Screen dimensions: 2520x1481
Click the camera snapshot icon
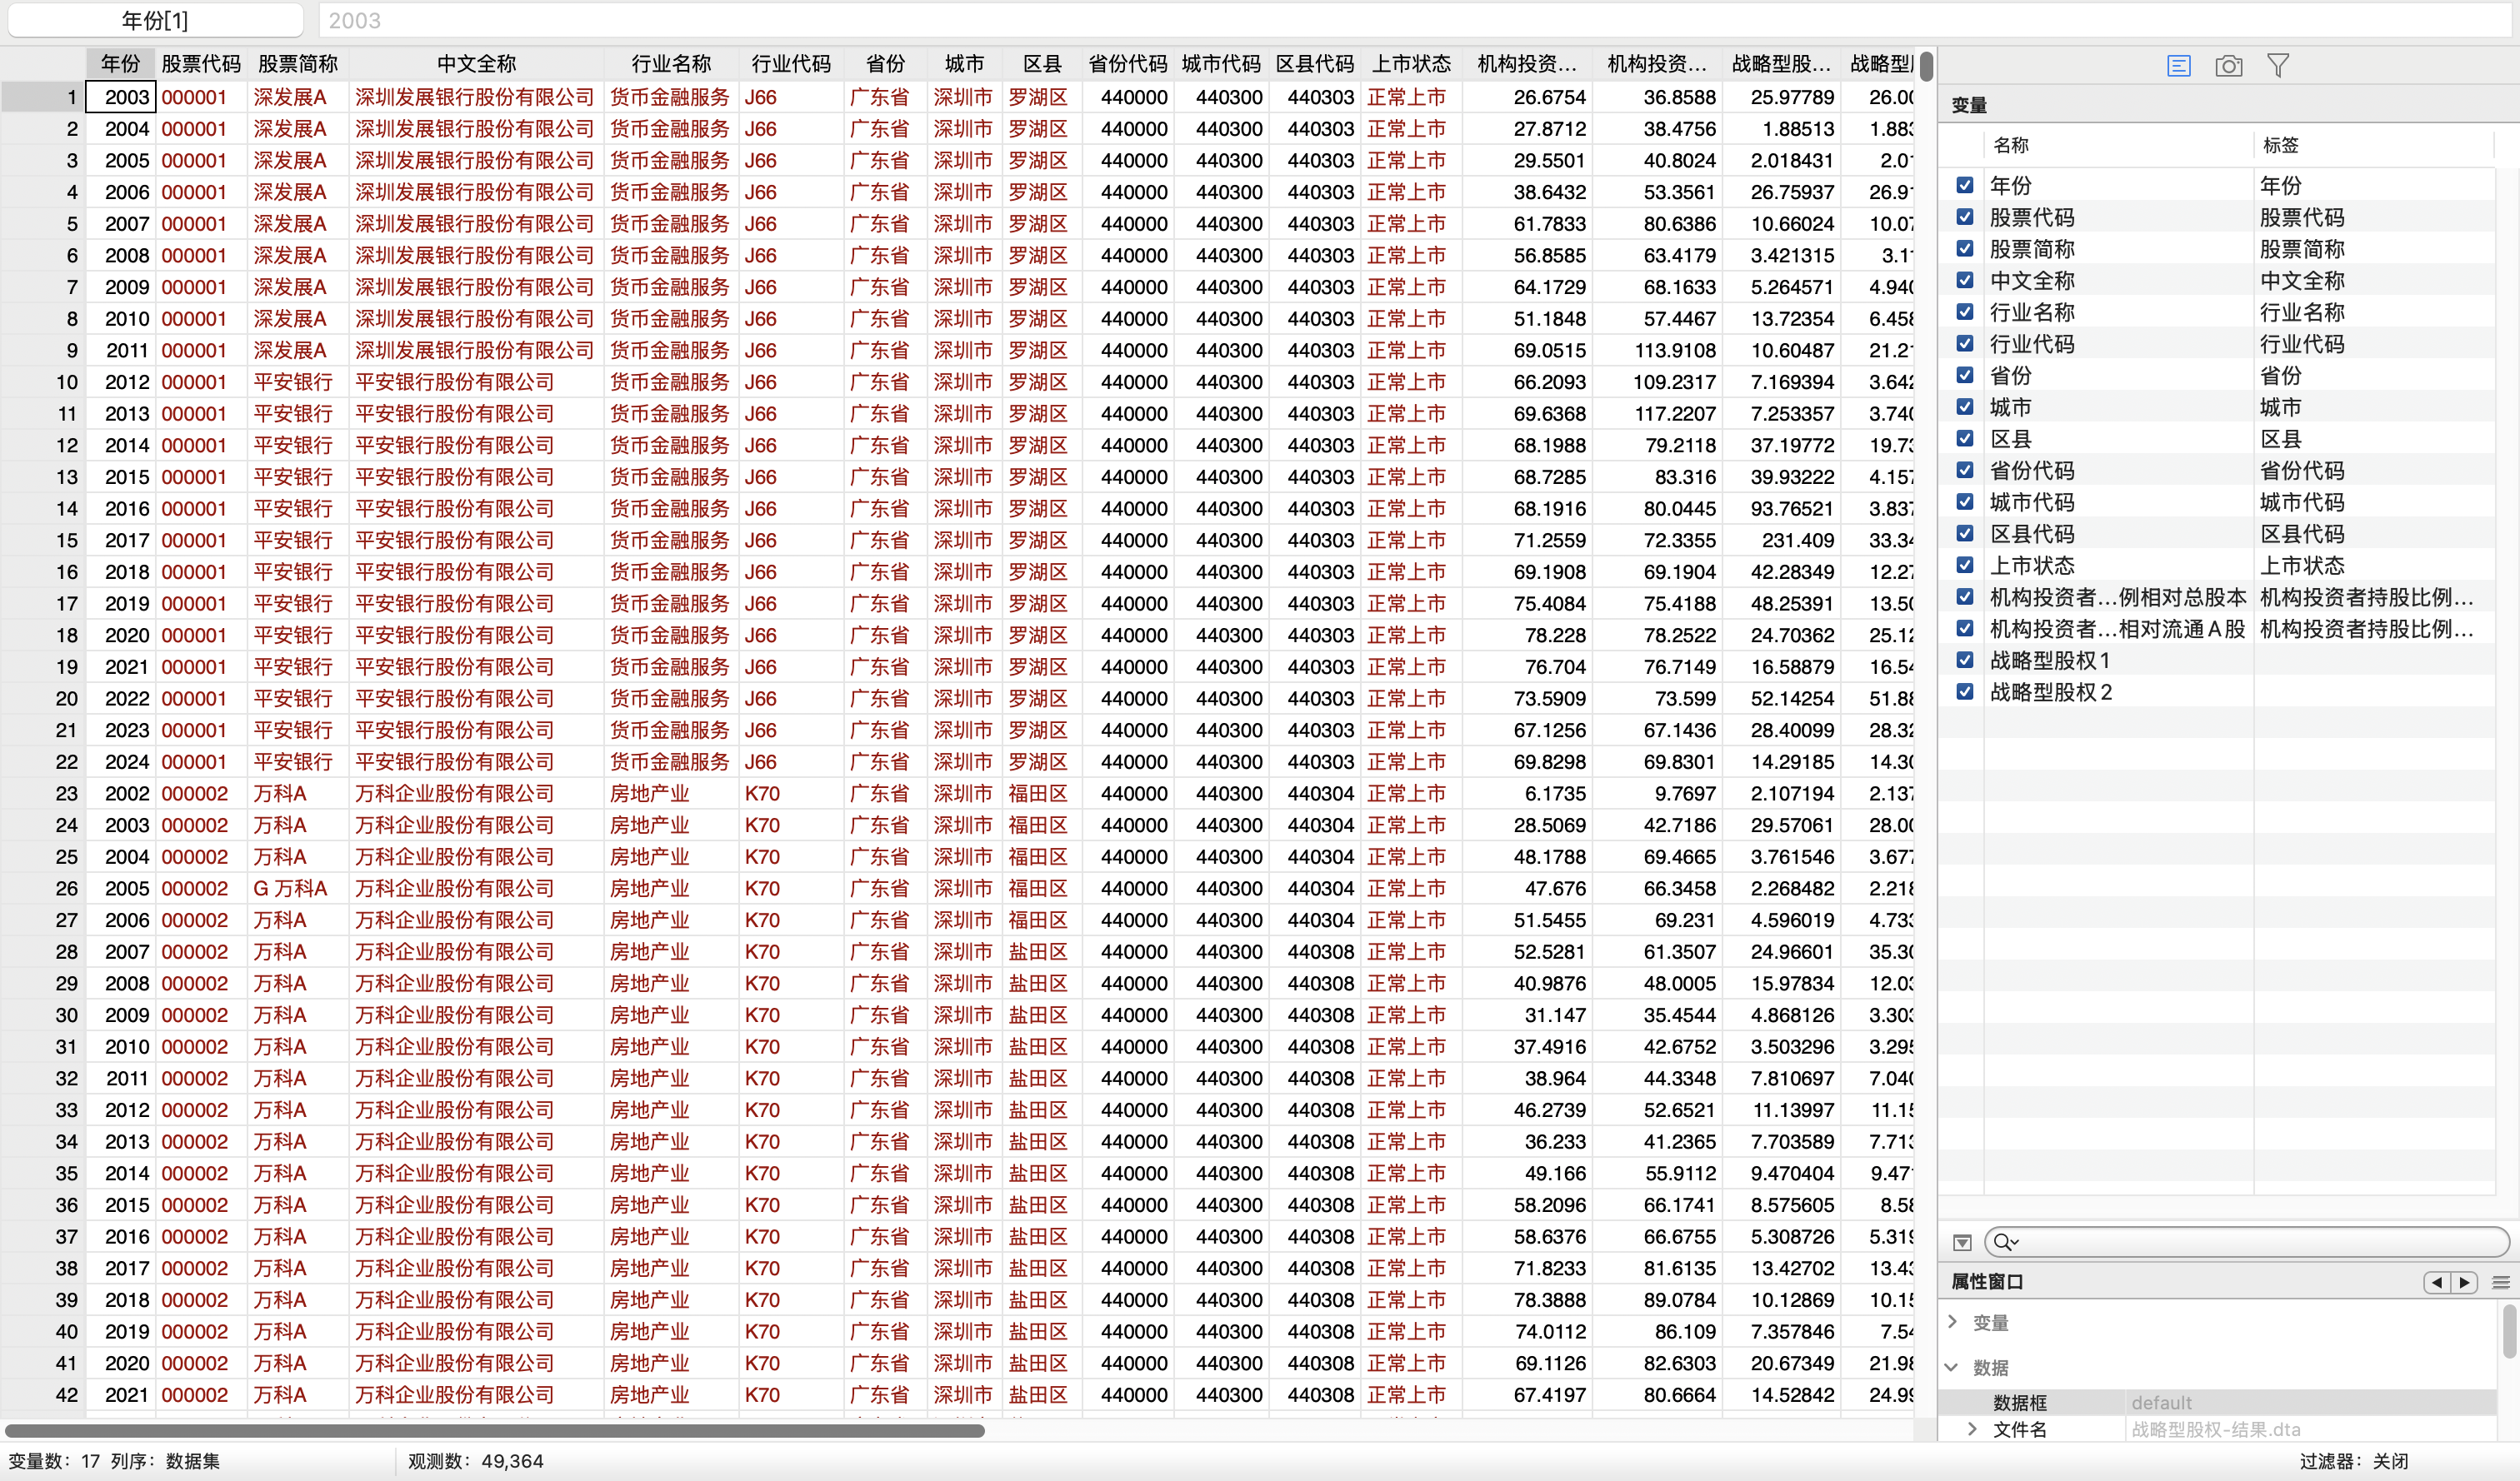2228,66
